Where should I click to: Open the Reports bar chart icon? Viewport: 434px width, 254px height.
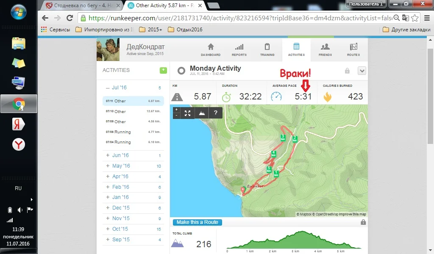239,47
